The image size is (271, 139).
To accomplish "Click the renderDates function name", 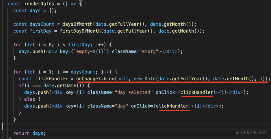I will 39,4.
